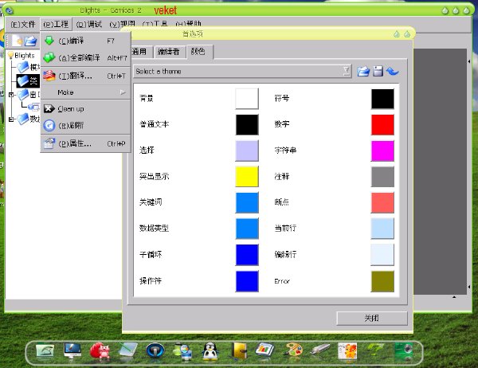Launch the green camera dock icon
Viewport: 478px width, 368px height.
tap(404, 350)
